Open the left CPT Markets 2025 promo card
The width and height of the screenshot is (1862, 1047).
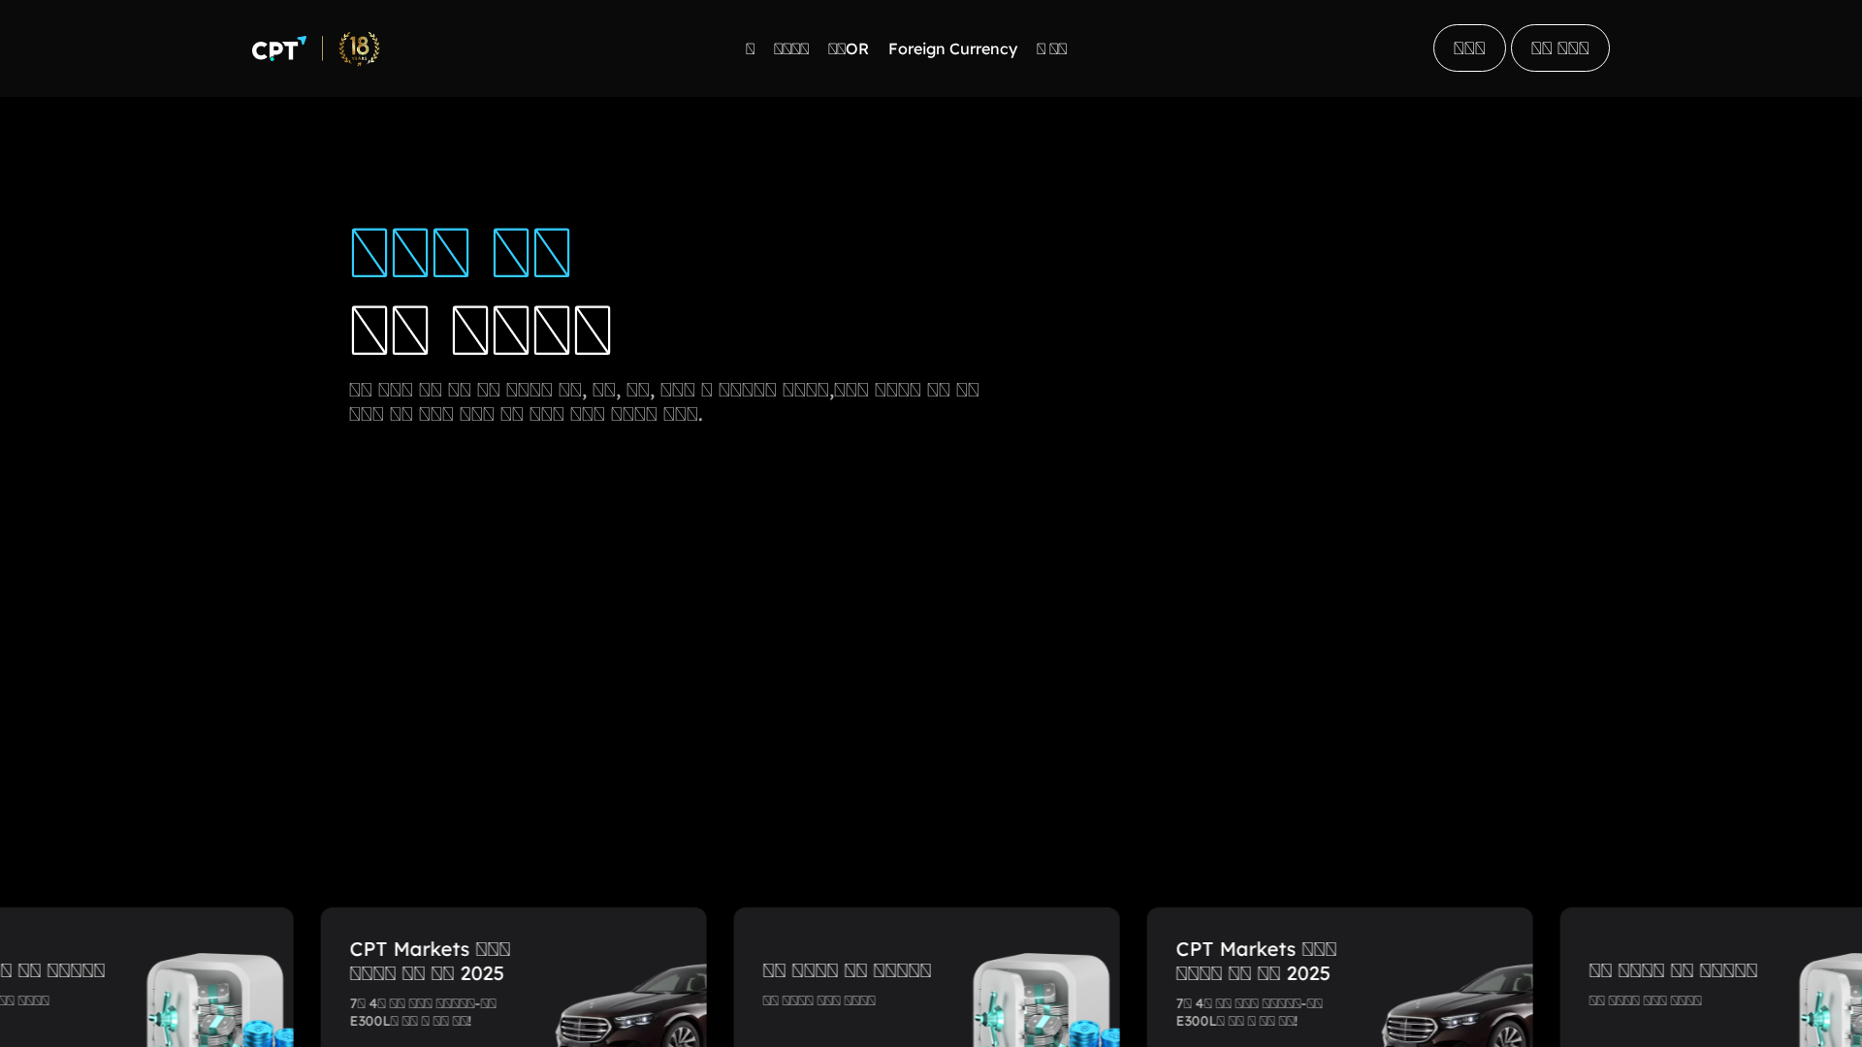430,960
